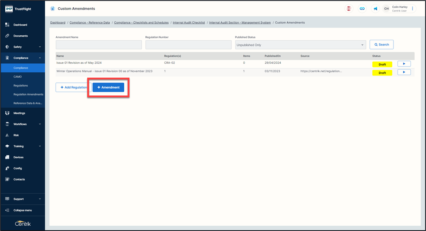This screenshot has height=231, width=426.
Task: Go to Dashboard in the sidebar
Action: (20, 25)
